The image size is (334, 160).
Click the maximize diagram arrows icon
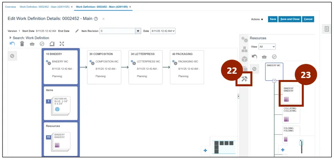pos(62,44)
